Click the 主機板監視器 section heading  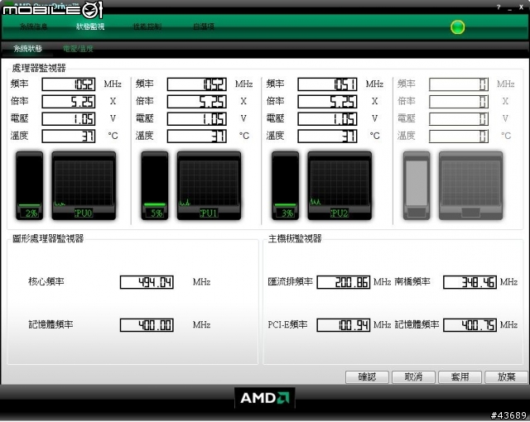pyautogui.click(x=295, y=238)
